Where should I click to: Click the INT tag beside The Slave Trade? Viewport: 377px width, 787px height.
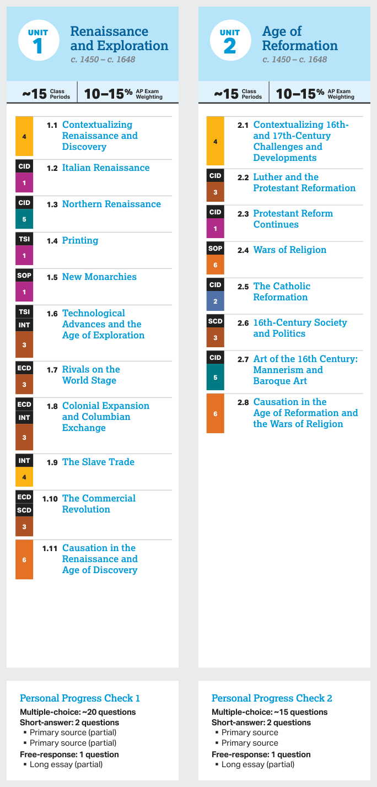pyautogui.click(x=24, y=461)
